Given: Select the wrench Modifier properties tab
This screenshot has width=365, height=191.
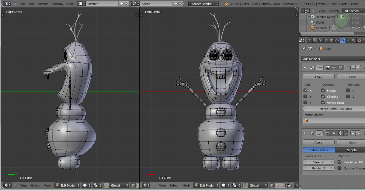Looking at the screenshot, I should point(343,40).
